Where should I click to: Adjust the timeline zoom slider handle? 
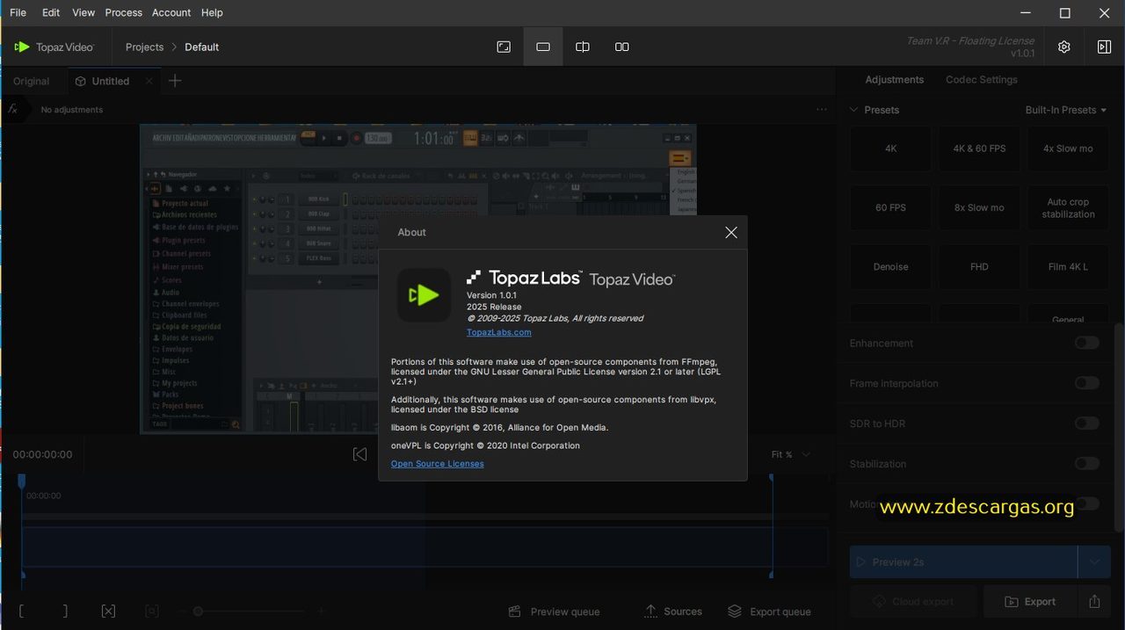coord(198,611)
